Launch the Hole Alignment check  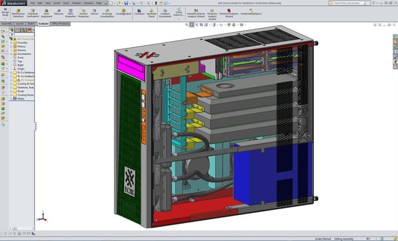point(46,13)
